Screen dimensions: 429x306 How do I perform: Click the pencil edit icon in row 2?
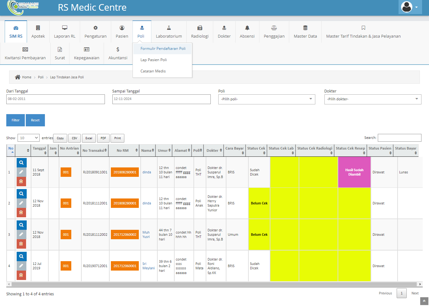point(21,203)
